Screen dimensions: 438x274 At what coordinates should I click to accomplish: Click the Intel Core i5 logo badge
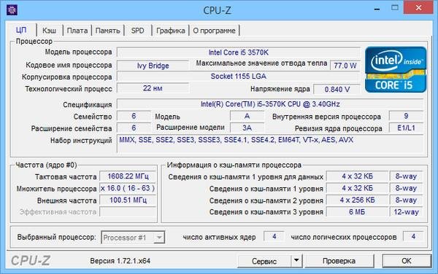(x=396, y=70)
